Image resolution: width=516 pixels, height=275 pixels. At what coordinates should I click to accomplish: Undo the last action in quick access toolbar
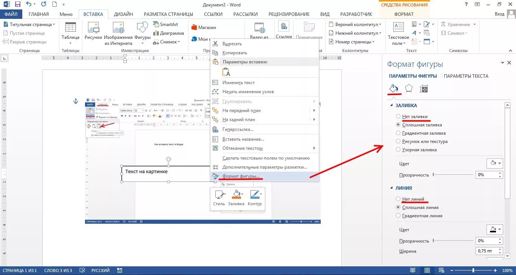tap(29, 5)
